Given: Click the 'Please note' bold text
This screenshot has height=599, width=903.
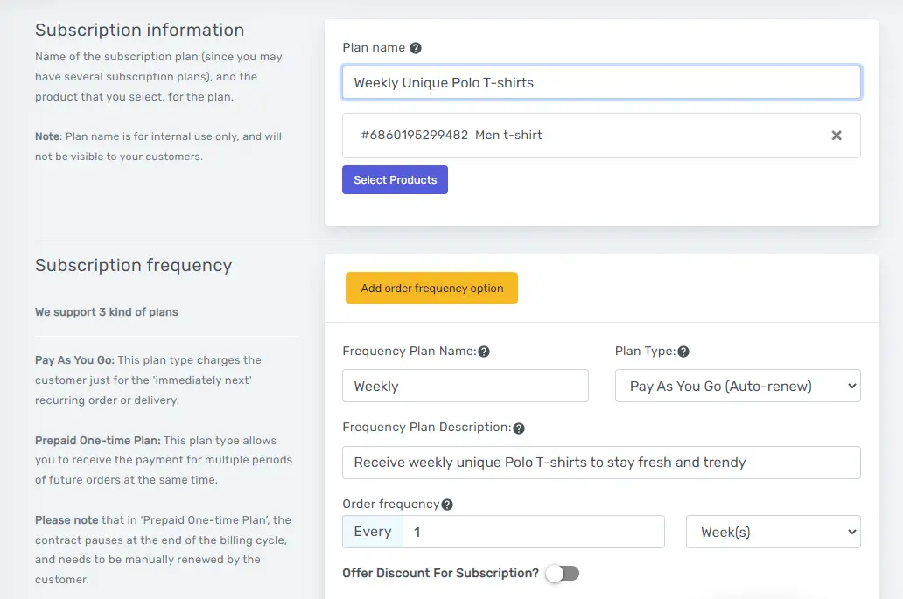Looking at the screenshot, I should click(x=66, y=520).
